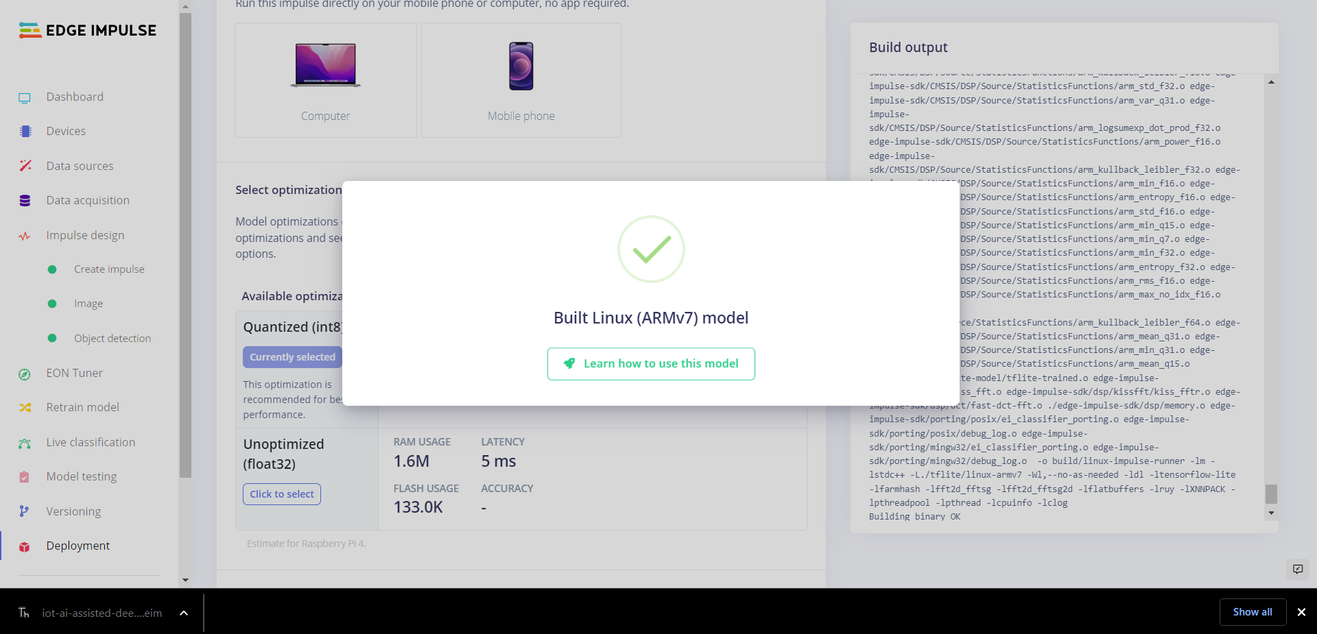Click the EON Tuner compass icon

(25, 374)
